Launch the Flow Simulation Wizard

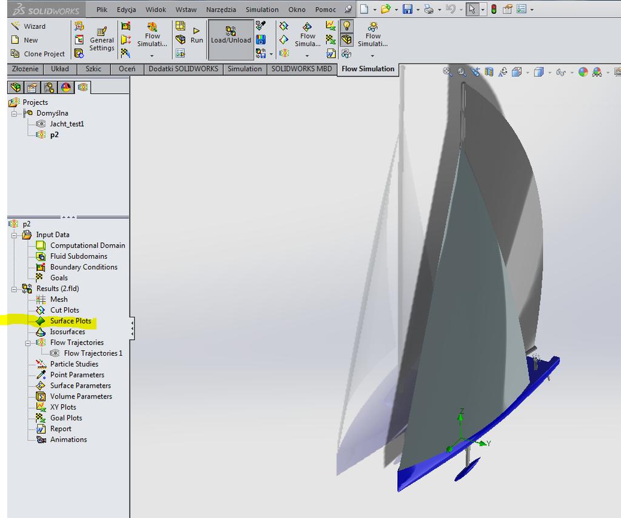click(x=28, y=26)
